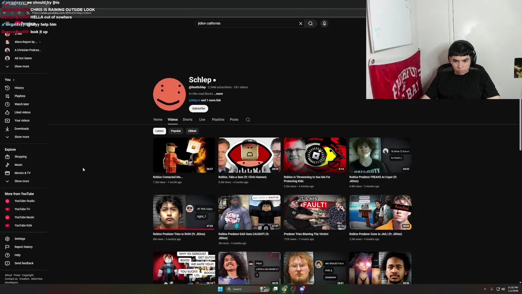Switch to channel Playlists tab
The width and height of the screenshot is (522, 294).
coord(218,120)
